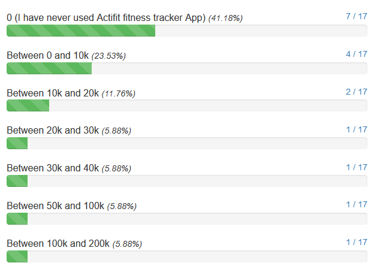Open the 4 / 17 voters link
This screenshot has height=278, width=374.
[357, 54]
